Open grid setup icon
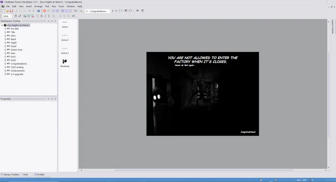Screen dimensions: 336x182 coord(25,16)
